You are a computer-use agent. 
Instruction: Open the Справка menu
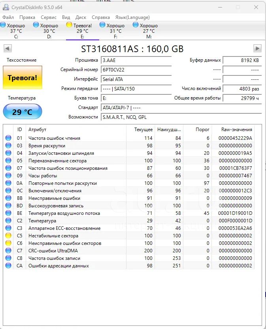(x=101, y=17)
